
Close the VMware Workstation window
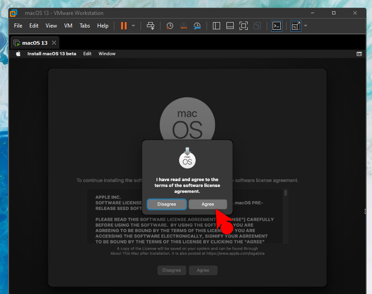[355, 13]
